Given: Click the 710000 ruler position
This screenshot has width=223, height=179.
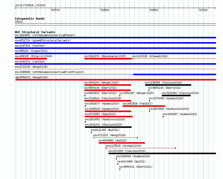Looking at the screenshot, I should pos(203,10).
